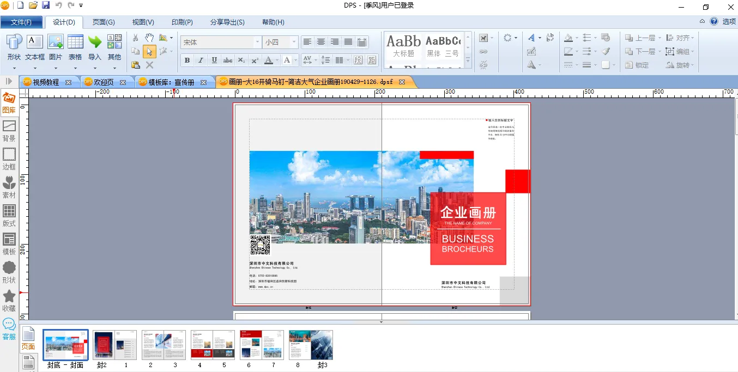Viewport: 738px width, 372px height.
Task: Open the 图库 gallery sidebar panel
Action: (x=9, y=102)
